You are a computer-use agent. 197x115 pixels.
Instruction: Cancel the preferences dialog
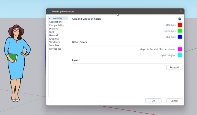coord(174,101)
